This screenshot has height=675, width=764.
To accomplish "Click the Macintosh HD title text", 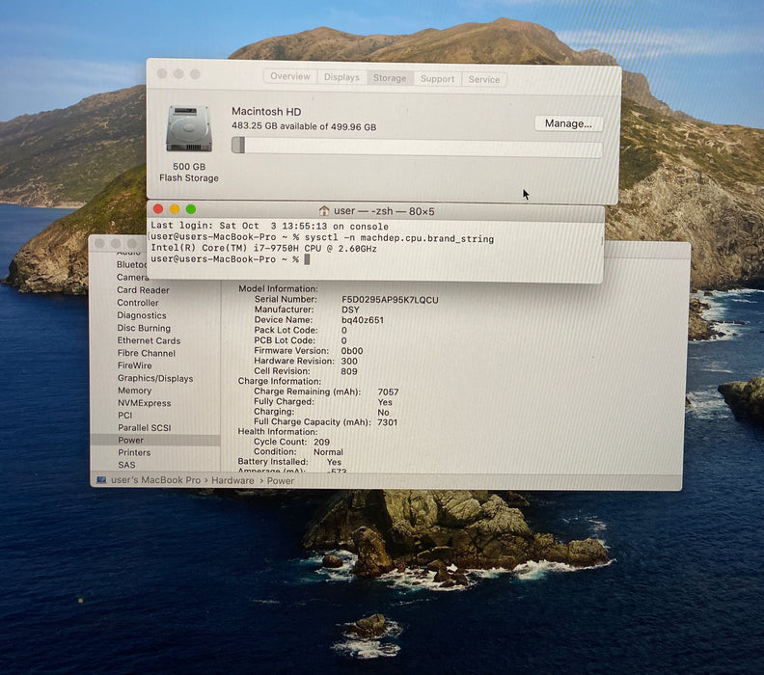I will coord(266,111).
